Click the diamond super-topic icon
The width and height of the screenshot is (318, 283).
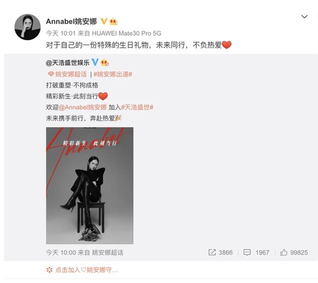pos(51,74)
